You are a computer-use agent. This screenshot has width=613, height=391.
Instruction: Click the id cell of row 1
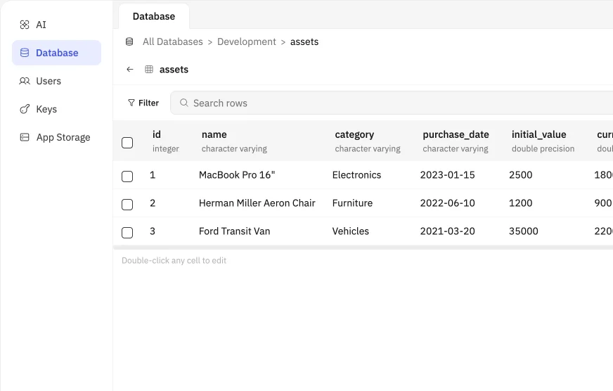[x=153, y=175]
